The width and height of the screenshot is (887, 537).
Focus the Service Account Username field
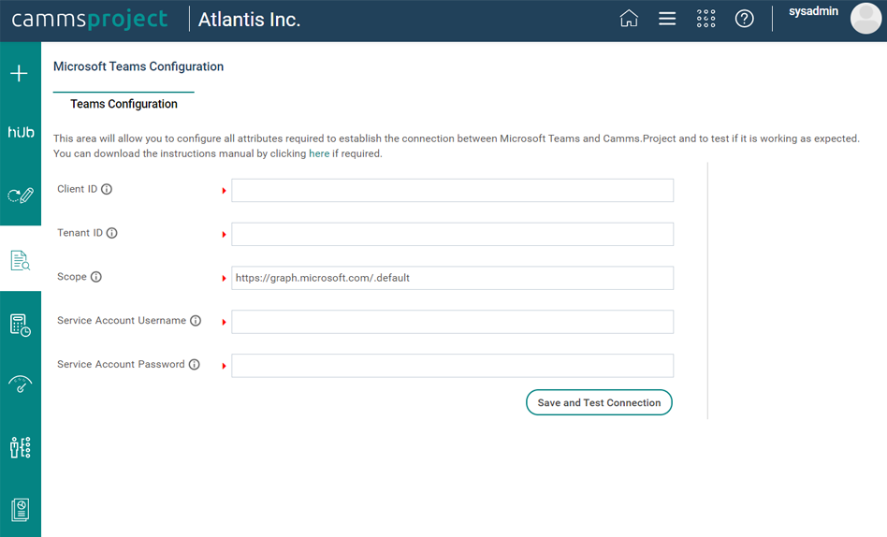[452, 322]
